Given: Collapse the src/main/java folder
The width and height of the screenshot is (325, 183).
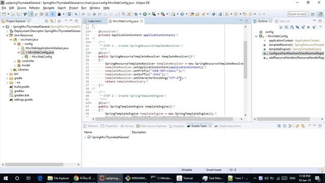Looking at the screenshot, I should [11, 40].
